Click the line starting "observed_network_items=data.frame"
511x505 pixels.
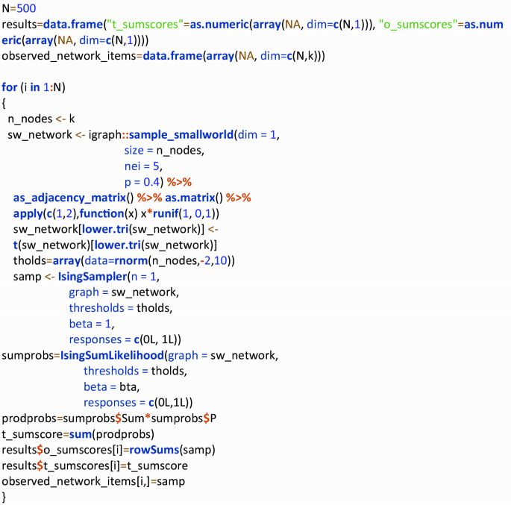[x=163, y=56]
